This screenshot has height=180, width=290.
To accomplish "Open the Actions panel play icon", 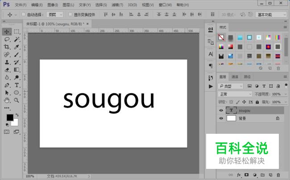I will (x=211, y=86).
